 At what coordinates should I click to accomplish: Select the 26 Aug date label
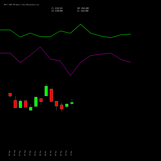(14, 153)
